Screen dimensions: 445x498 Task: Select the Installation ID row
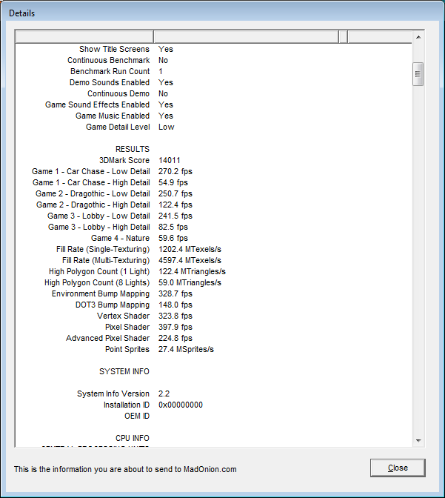click(126, 405)
